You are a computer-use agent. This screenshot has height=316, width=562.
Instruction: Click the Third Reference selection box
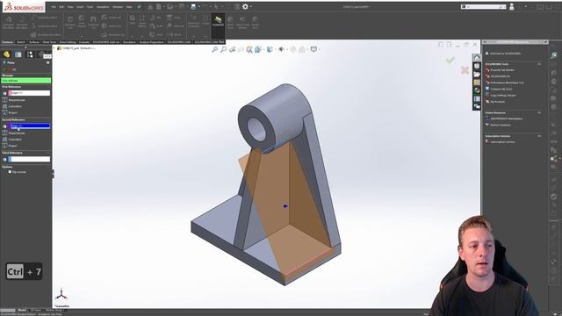tap(29, 159)
